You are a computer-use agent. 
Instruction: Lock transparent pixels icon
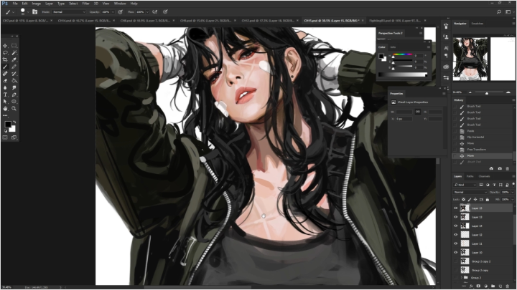click(x=464, y=200)
